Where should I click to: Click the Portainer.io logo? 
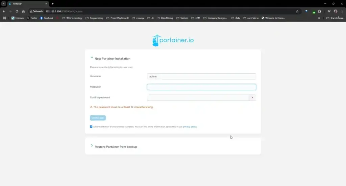tap(173, 40)
